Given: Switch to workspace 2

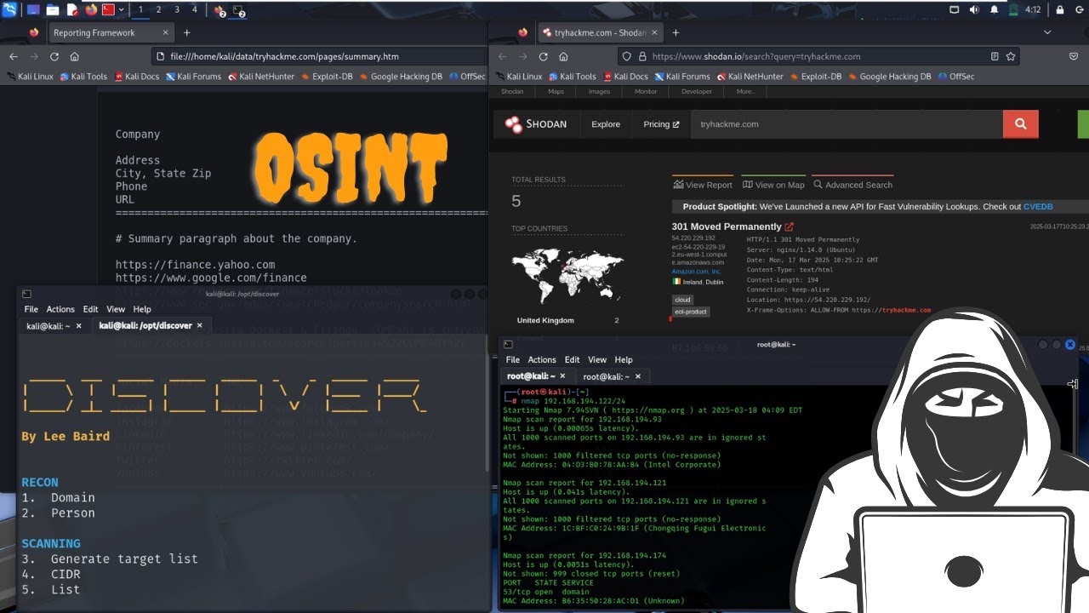Looking at the screenshot, I should (x=158, y=10).
